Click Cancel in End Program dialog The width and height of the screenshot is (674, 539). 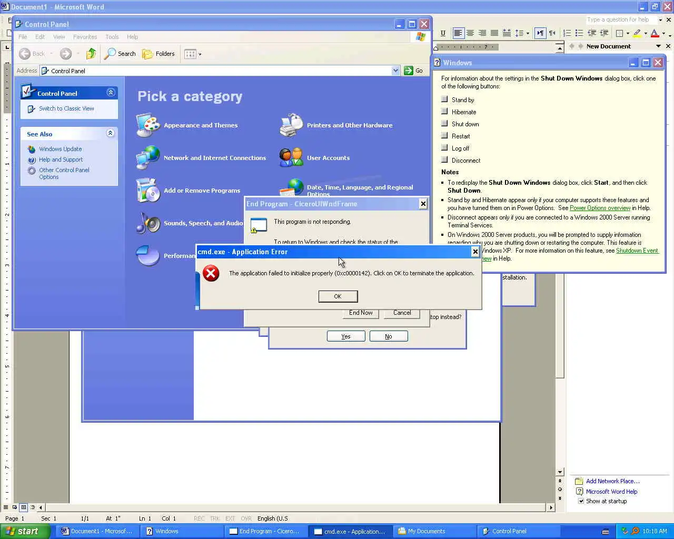(402, 313)
